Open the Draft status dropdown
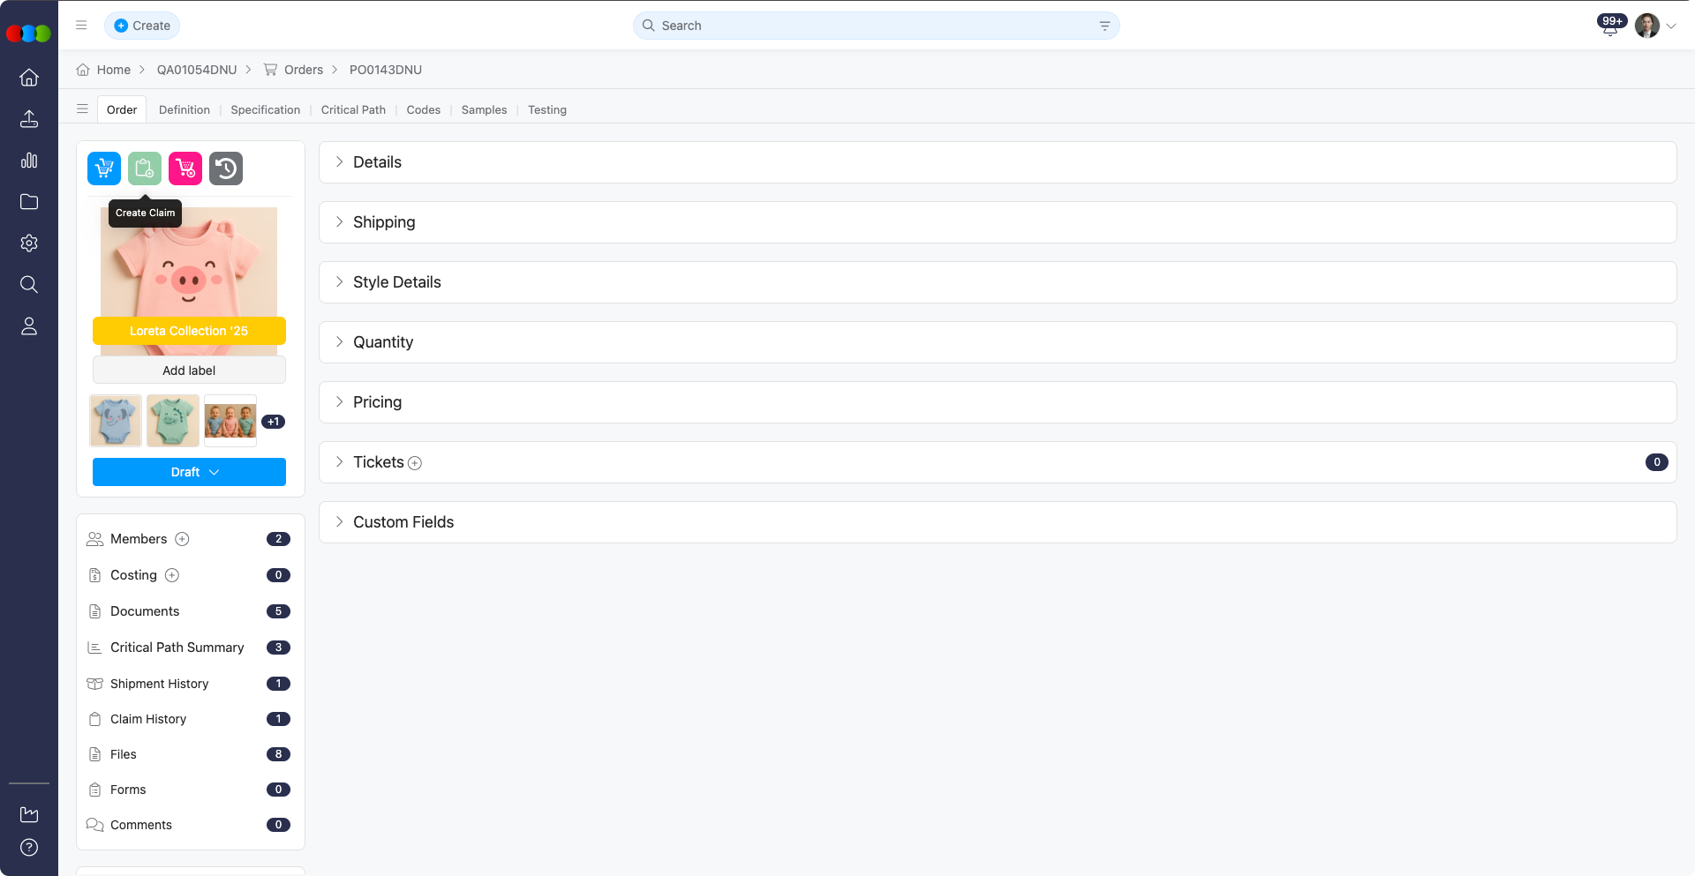1695x876 pixels. 189,472
